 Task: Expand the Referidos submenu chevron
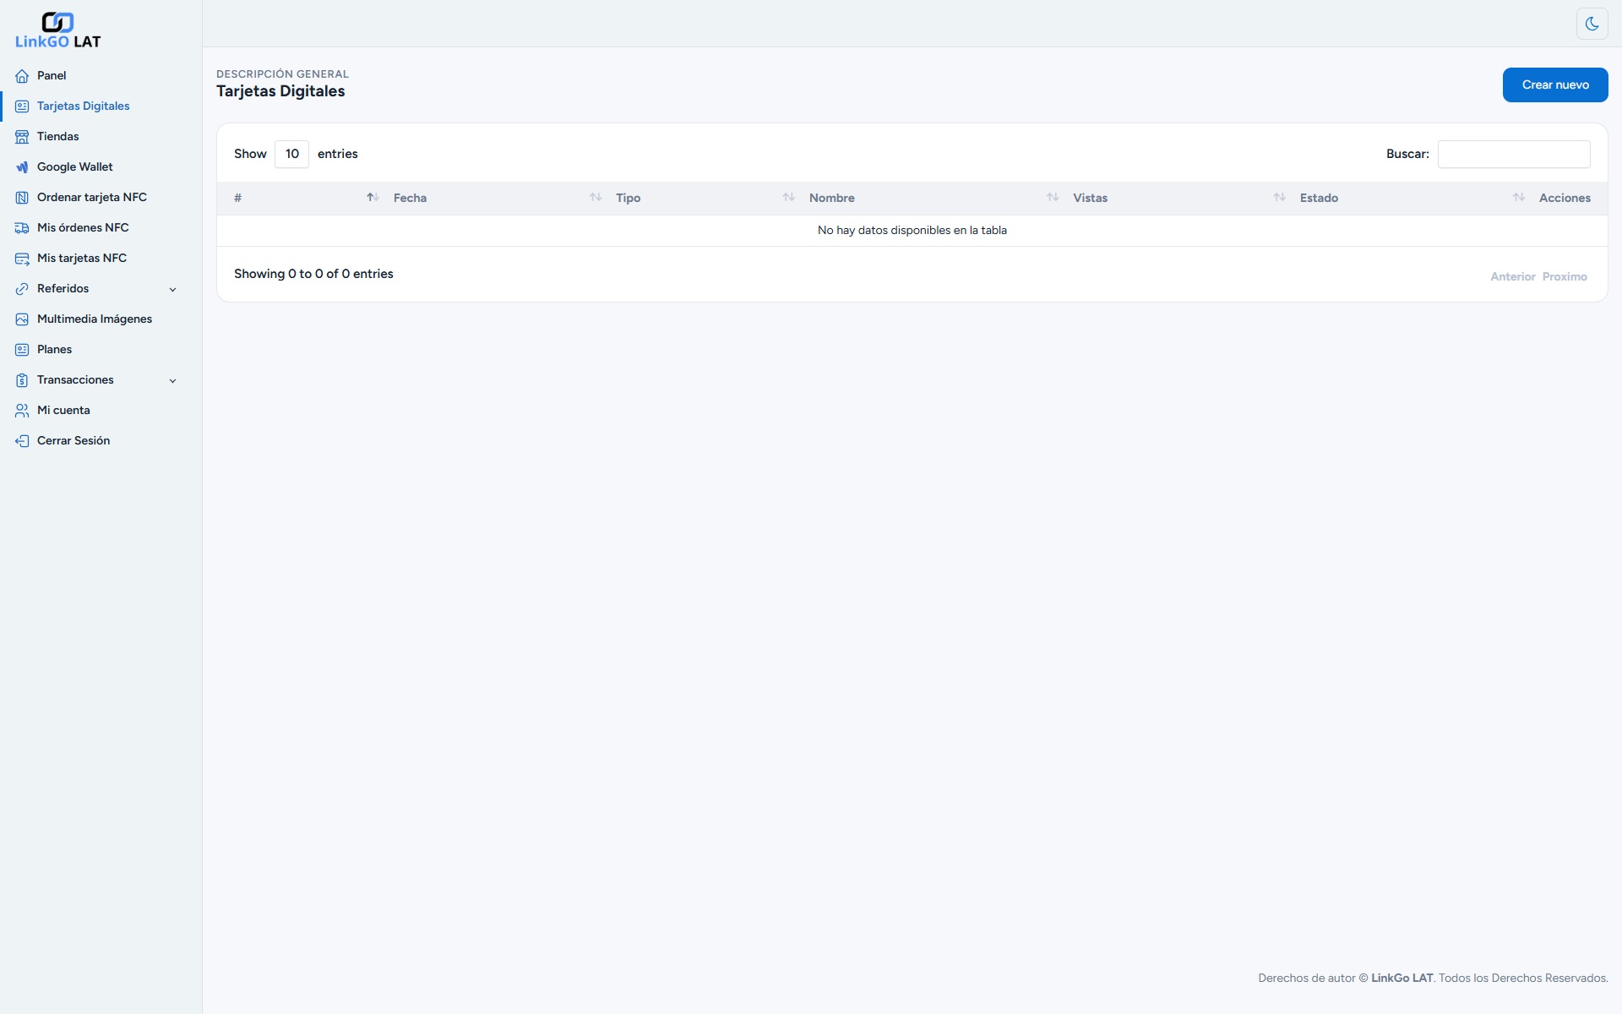tap(172, 290)
